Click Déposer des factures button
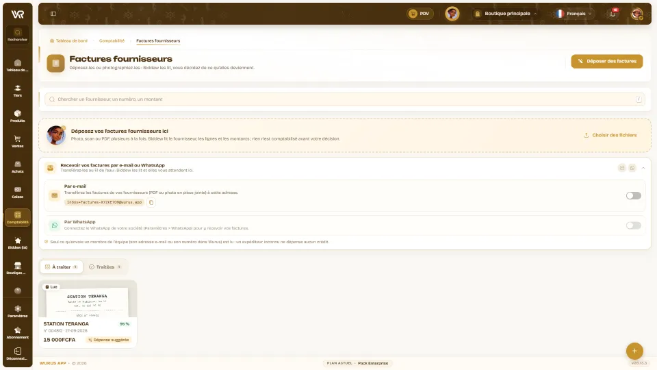This screenshot has width=657, height=370. [x=607, y=61]
